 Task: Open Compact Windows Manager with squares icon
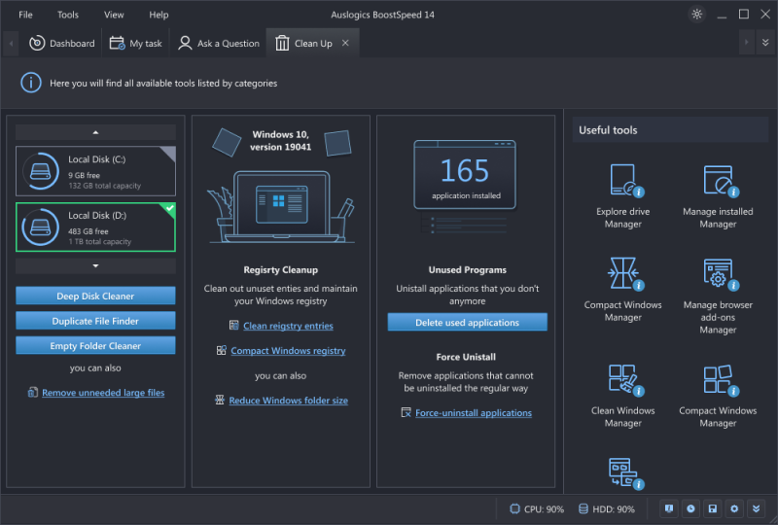[x=718, y=396]
